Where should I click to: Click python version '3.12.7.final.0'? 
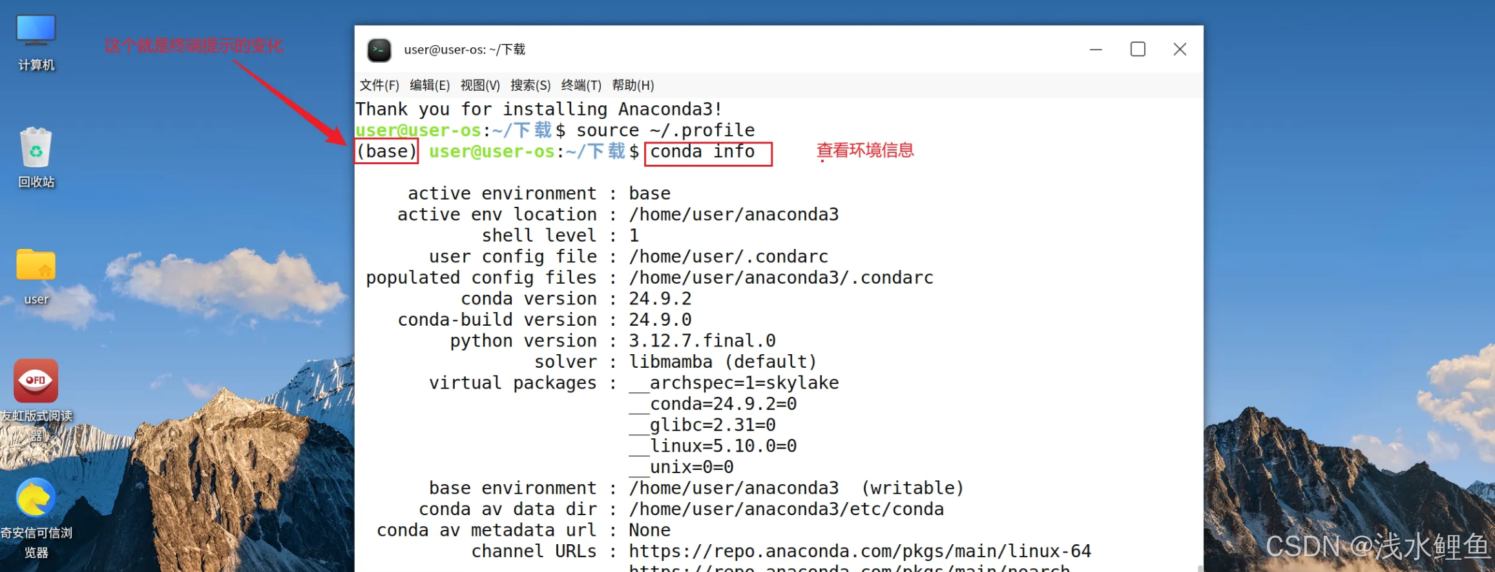click(x=702, y=341)
